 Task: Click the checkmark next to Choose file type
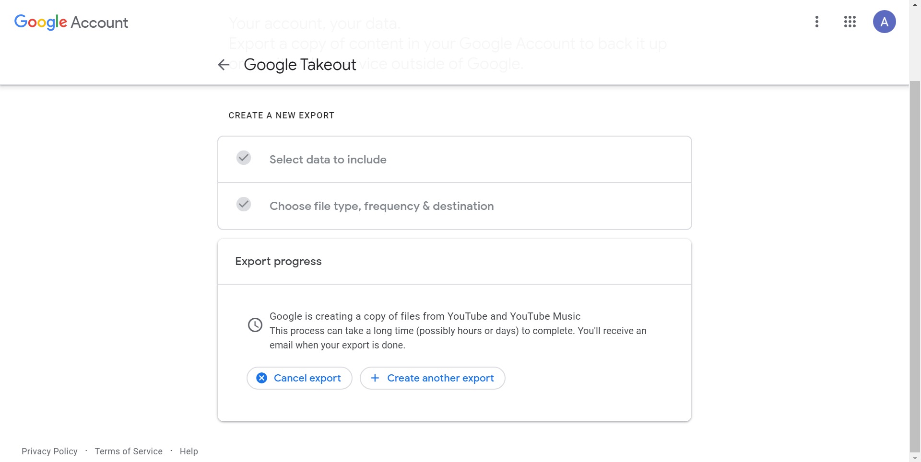(x=244, y=204)
